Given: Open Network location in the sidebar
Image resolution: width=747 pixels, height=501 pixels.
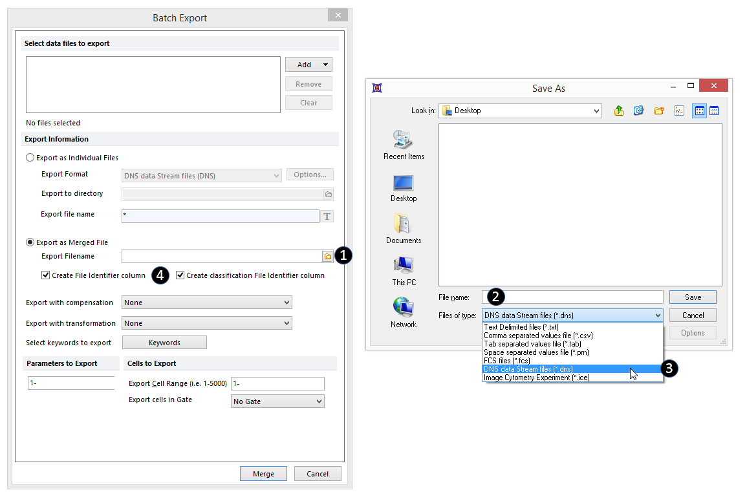Looking at the screenshot, I should coord(404,312).
